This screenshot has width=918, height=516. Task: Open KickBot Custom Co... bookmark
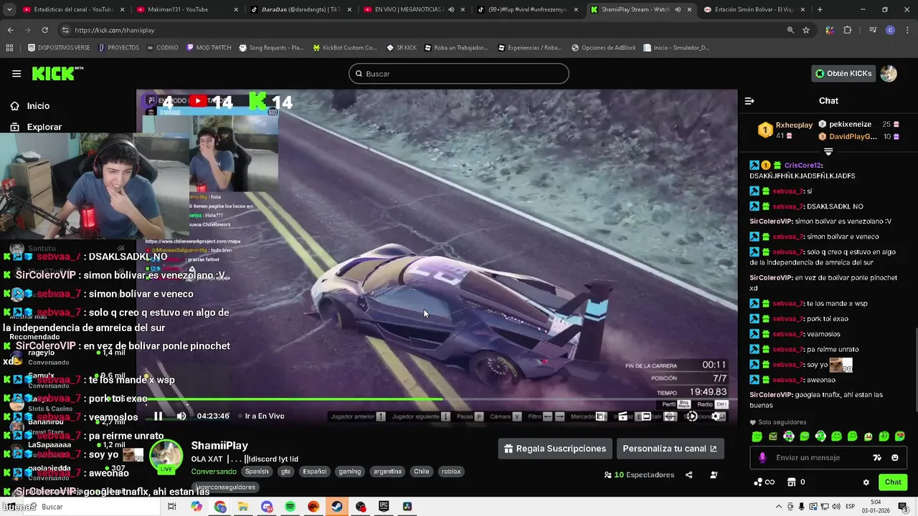pos(344,47)
